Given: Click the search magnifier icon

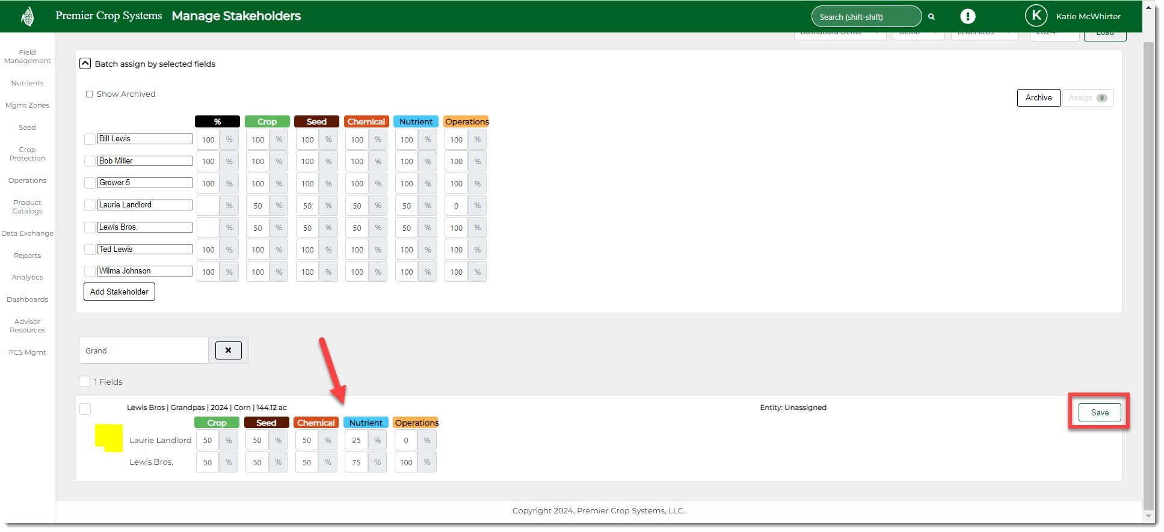Looking at the screenshot, I should pyautogui.click(x=931, y=17).
